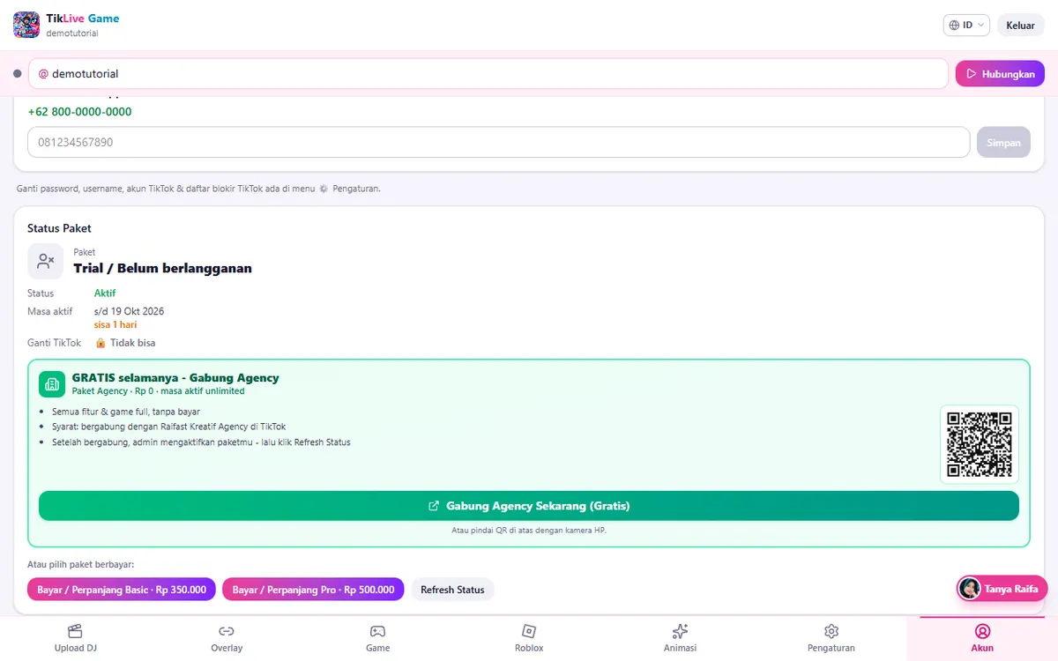1058x661 pixels.
Task: Open the ID language dropdown
Action: coord(966,26)
